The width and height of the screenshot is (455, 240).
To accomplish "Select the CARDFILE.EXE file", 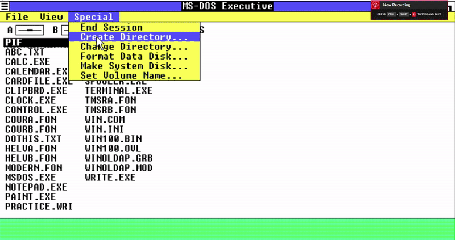I will pos(39,81).
